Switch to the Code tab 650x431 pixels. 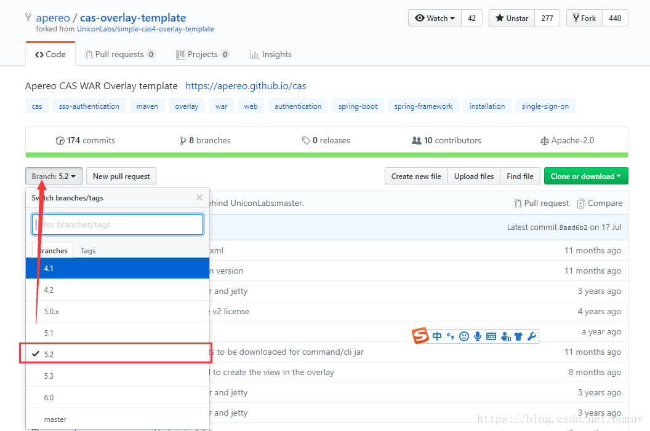(x=50, y=54)
